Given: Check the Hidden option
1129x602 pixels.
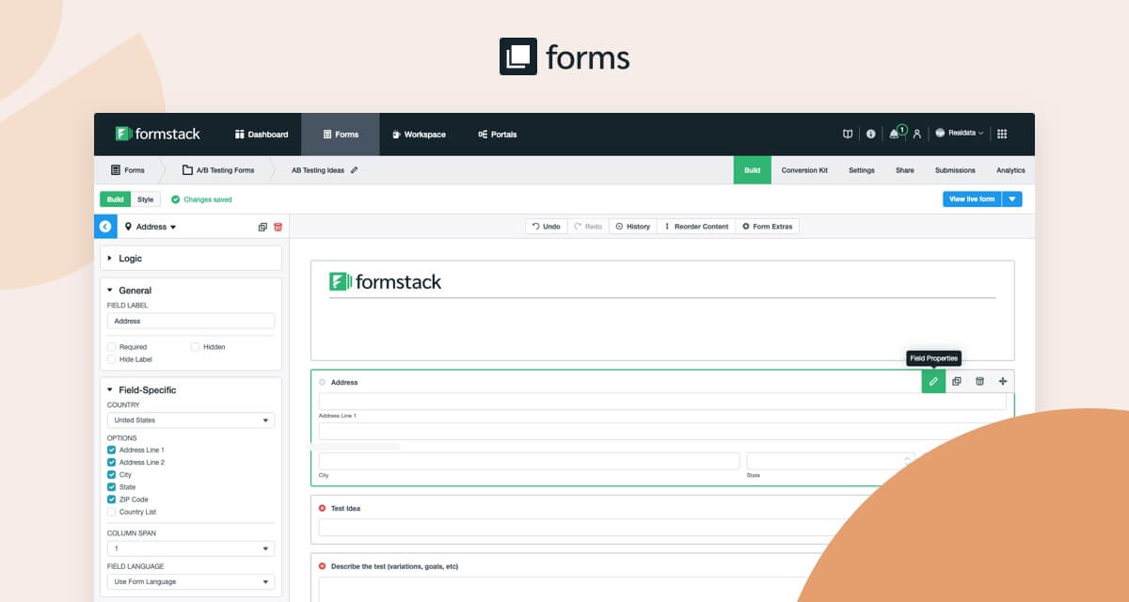Looking at the screenshot, I should (x=194, y=346).
